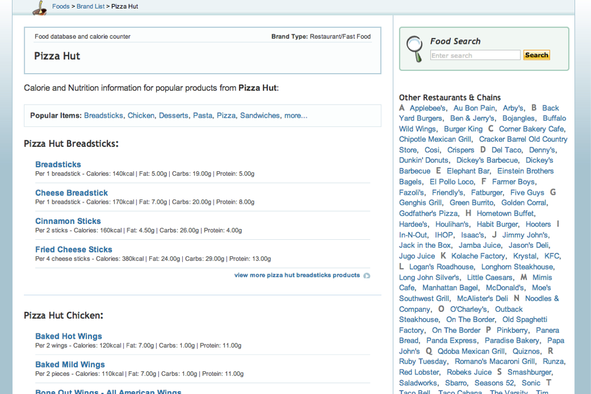
Task: Open In-N-Out link
Action: tap(413, 235)
